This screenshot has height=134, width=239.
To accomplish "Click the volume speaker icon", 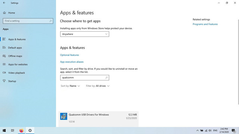I will click(210, 131).
